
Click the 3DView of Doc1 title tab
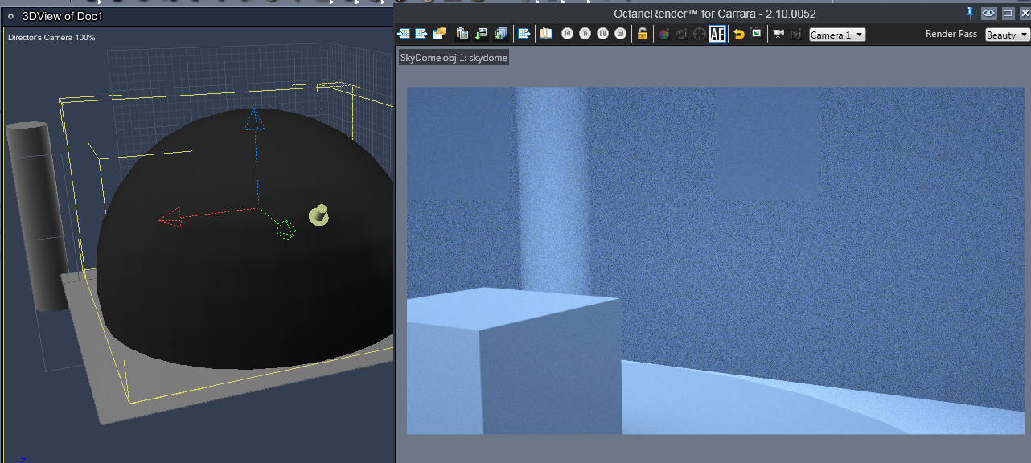63,16
